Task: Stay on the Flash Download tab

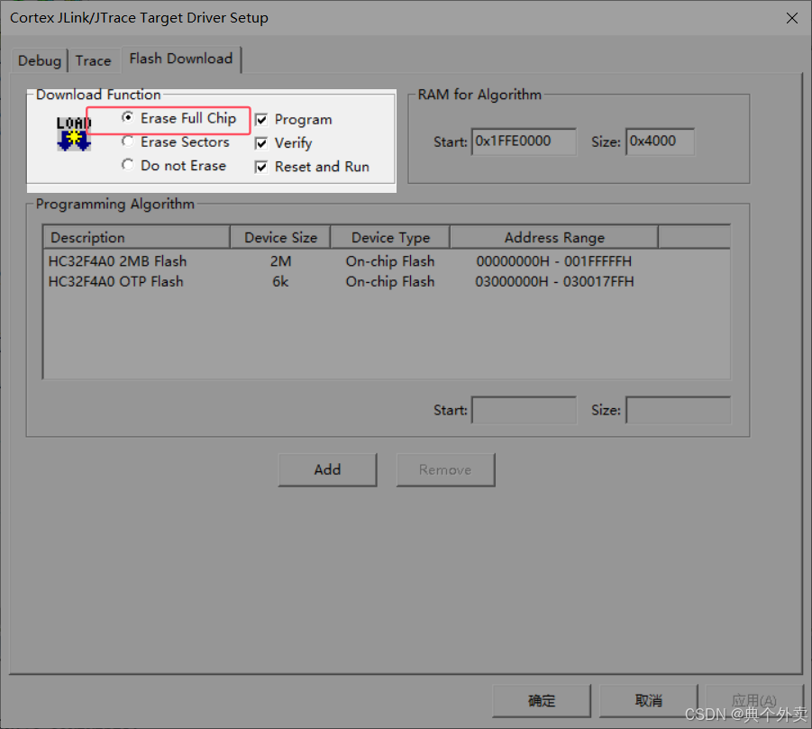Action: point(181,59)
